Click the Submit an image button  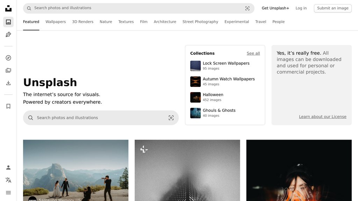click(x=332, y=8)
